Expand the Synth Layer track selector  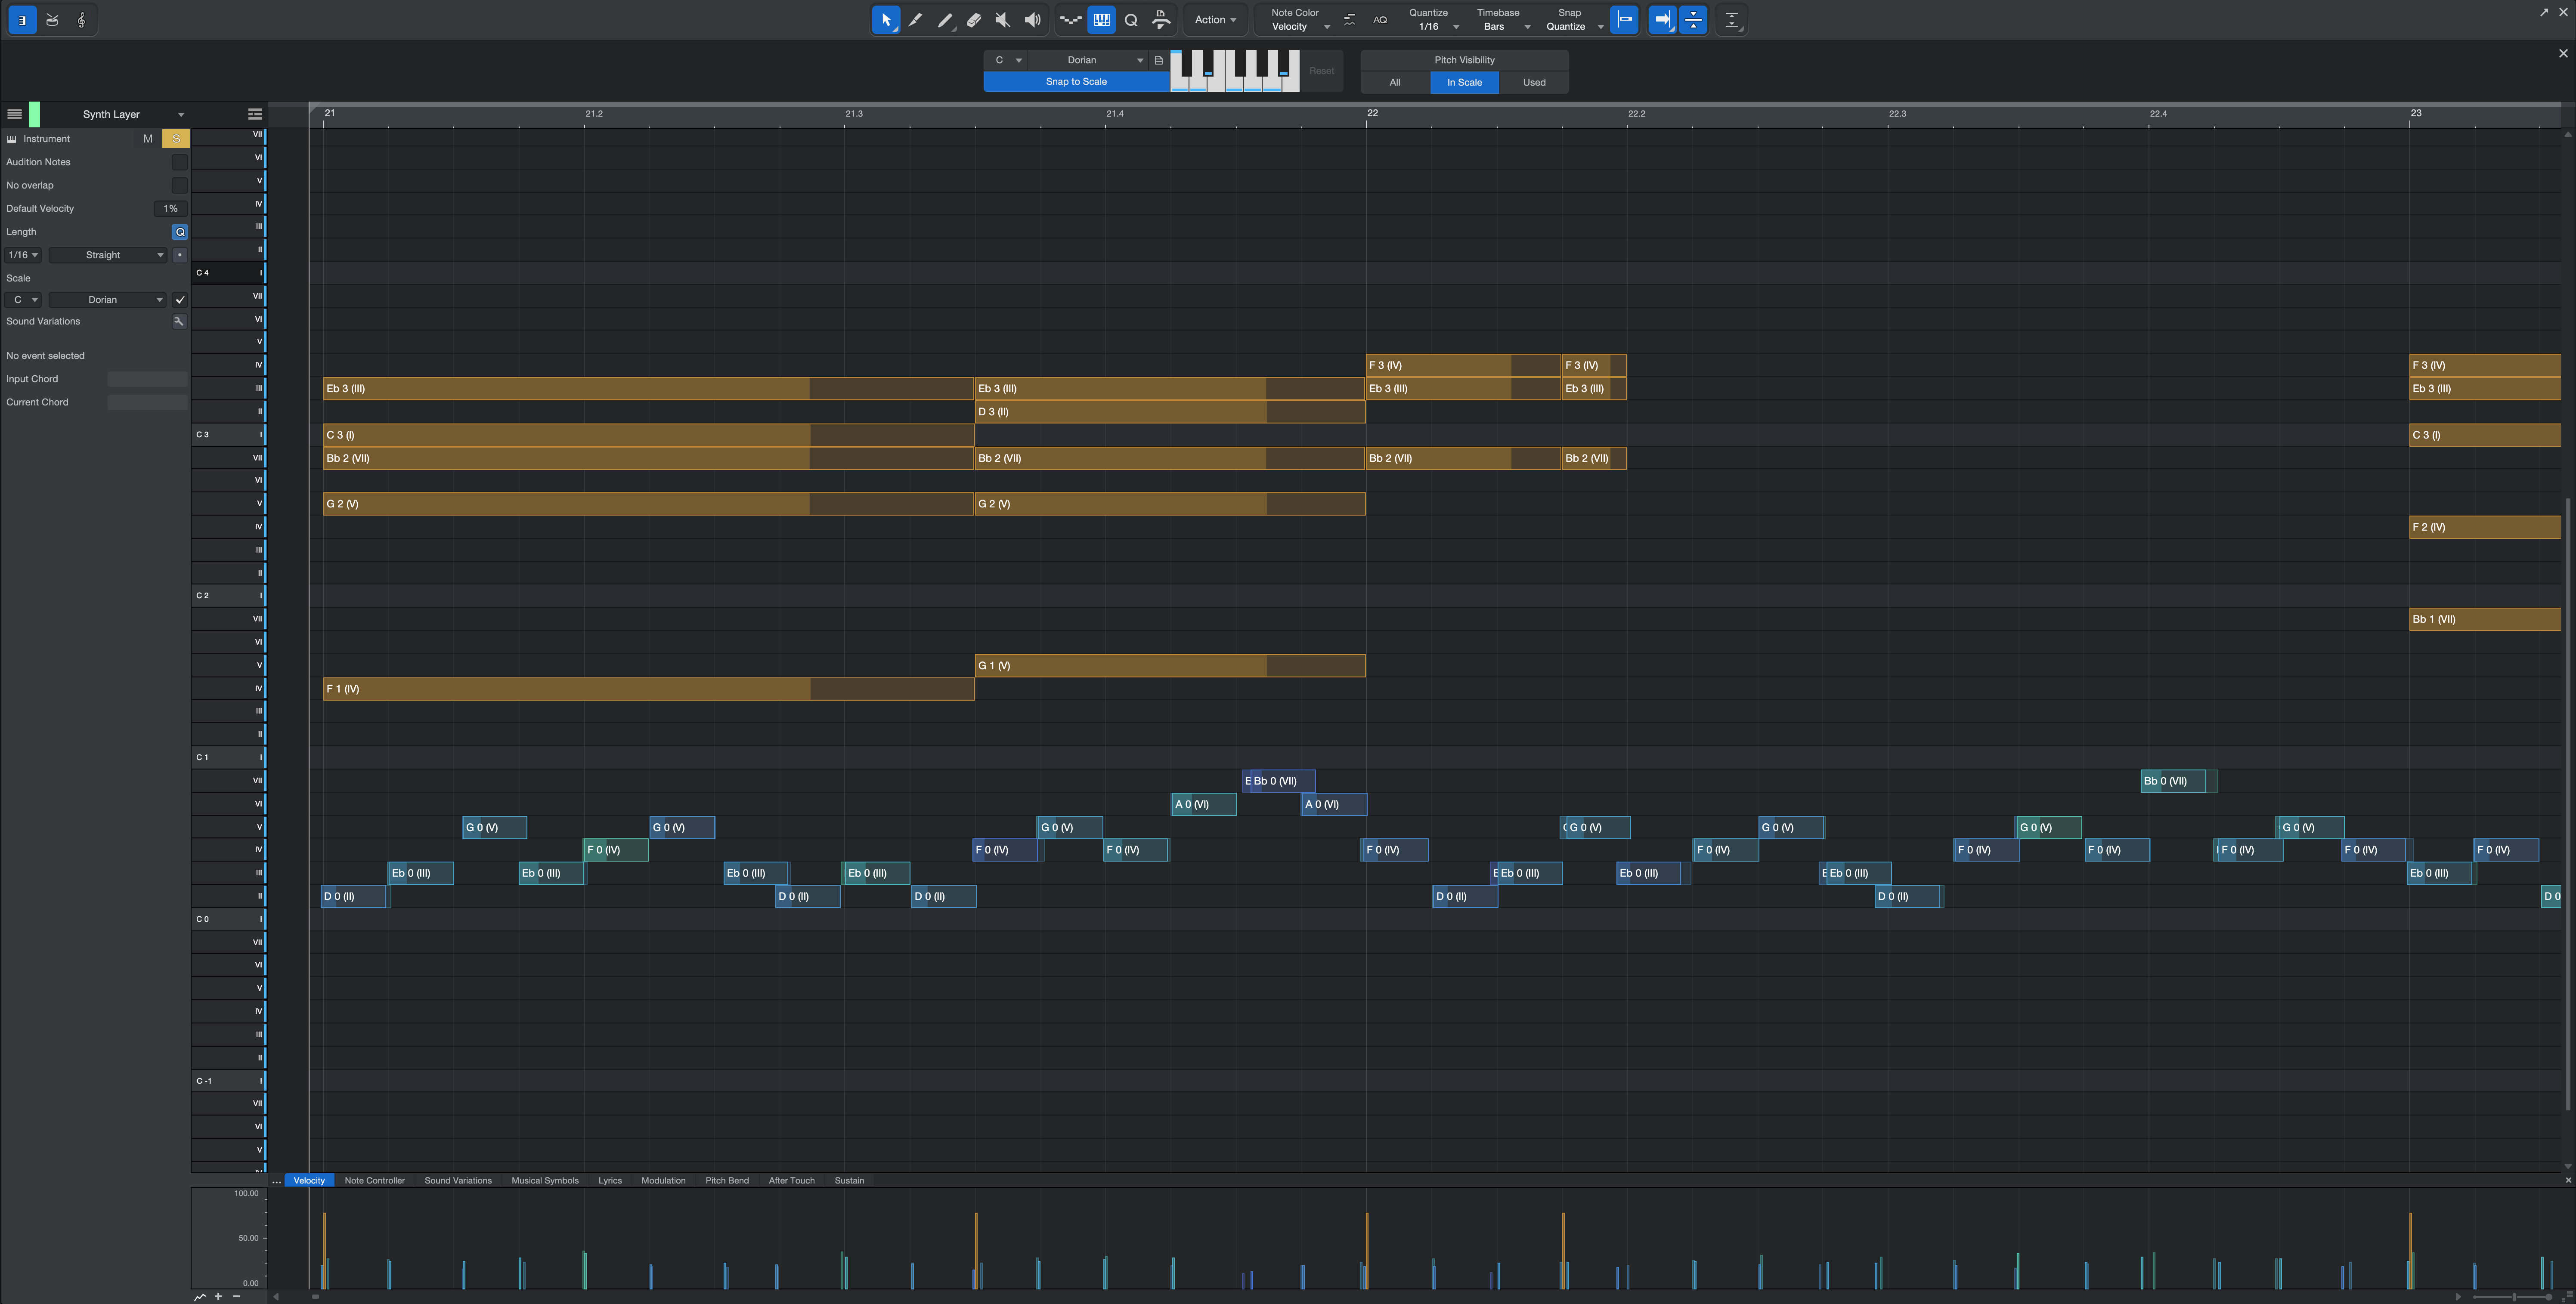tap(181, 115)
